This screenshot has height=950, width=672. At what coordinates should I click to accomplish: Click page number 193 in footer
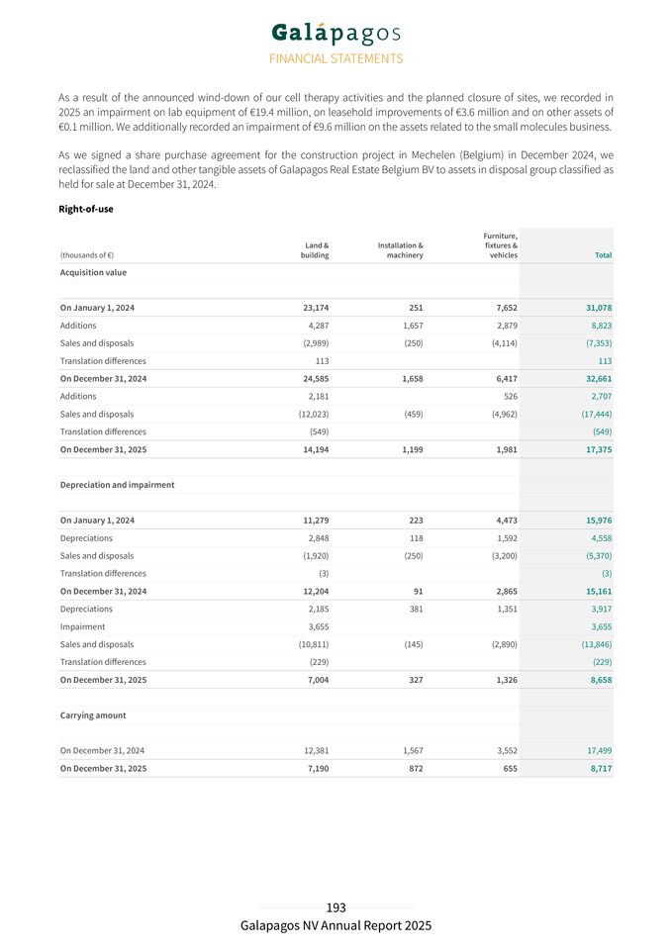336,907
